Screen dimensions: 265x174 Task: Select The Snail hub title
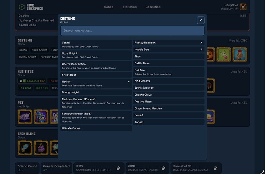25,88
